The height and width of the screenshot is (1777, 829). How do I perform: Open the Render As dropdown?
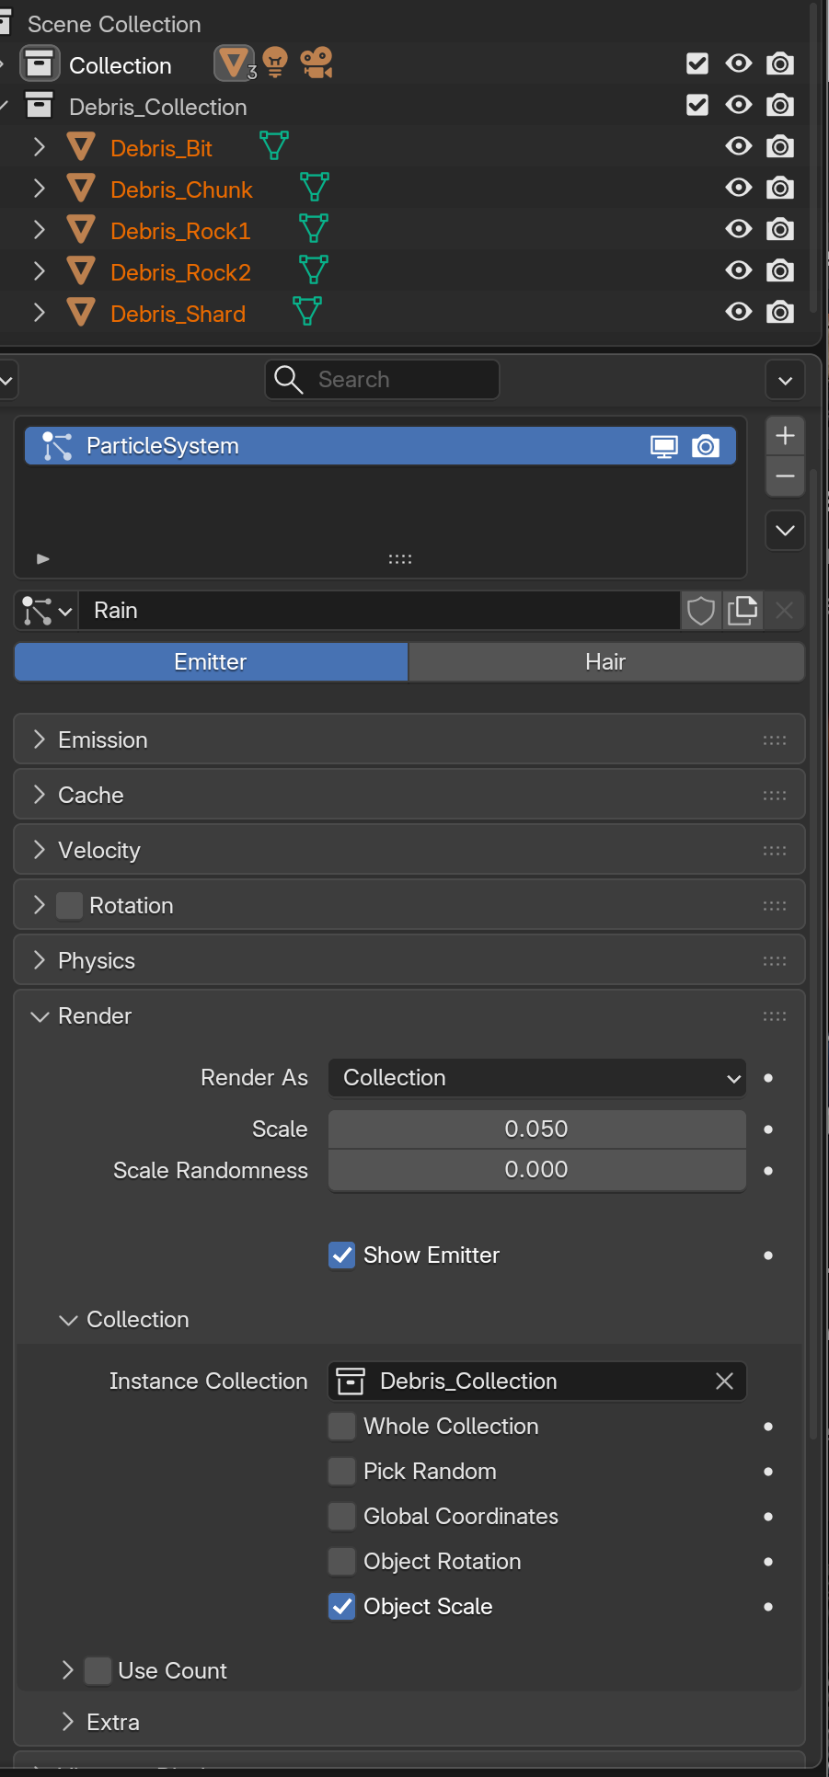(x=537, y=1078)
